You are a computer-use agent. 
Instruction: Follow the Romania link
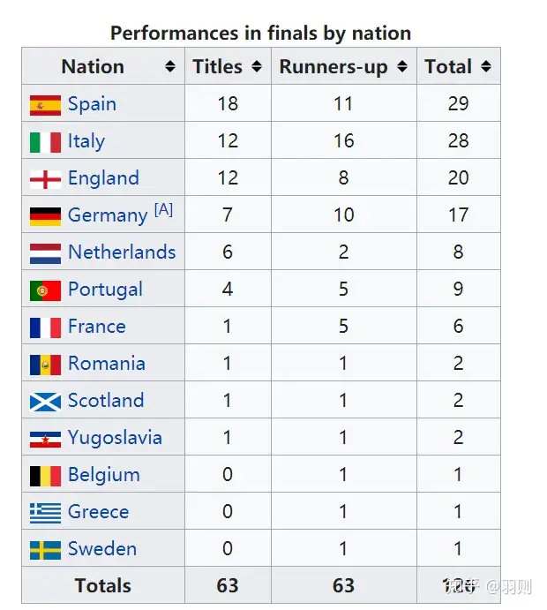click(107, 363)
